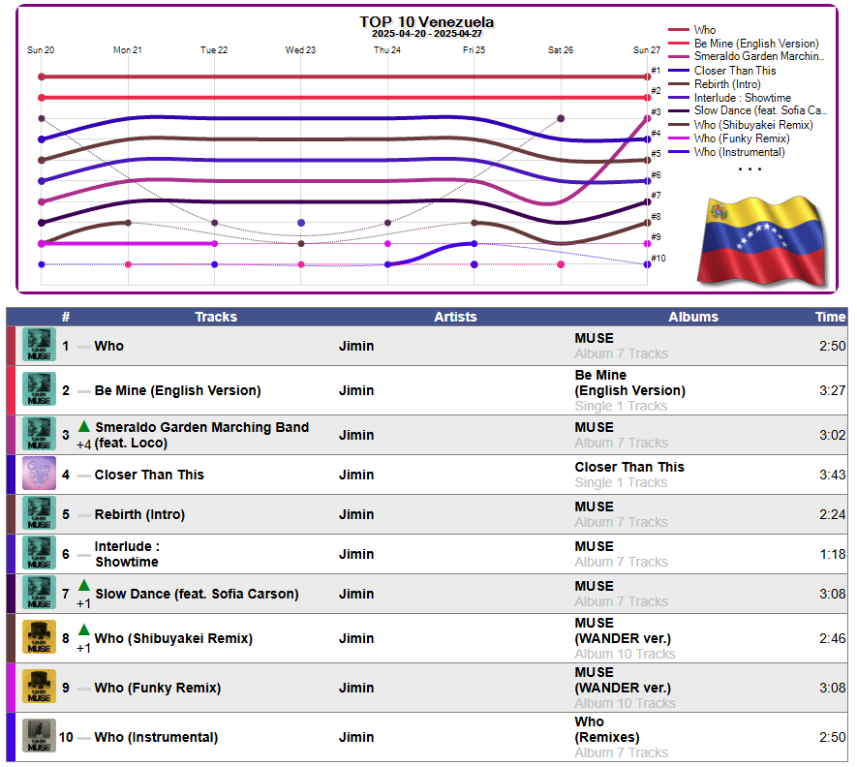
Task: Click 'Album 10 Tracks' in Who (Funky Remix) row
Action: pos(625,703)
